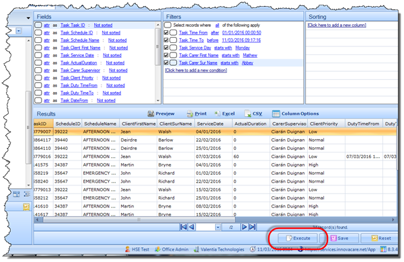Click the Print icon in Results toolbar
This screenshot has width=404, height=262.
point(190,114)
